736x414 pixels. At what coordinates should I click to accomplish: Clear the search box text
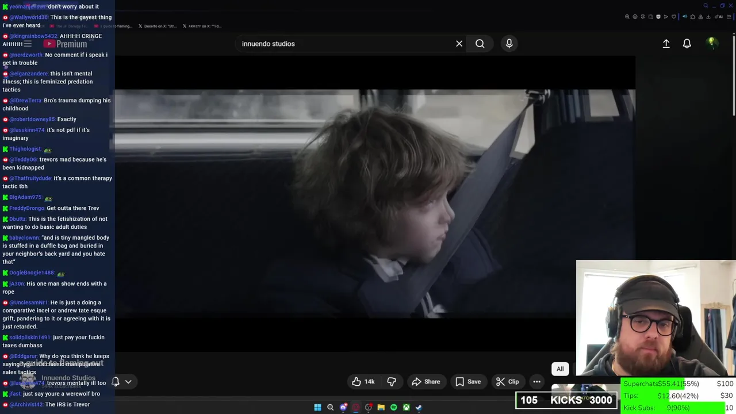click(x=459, y=44)
